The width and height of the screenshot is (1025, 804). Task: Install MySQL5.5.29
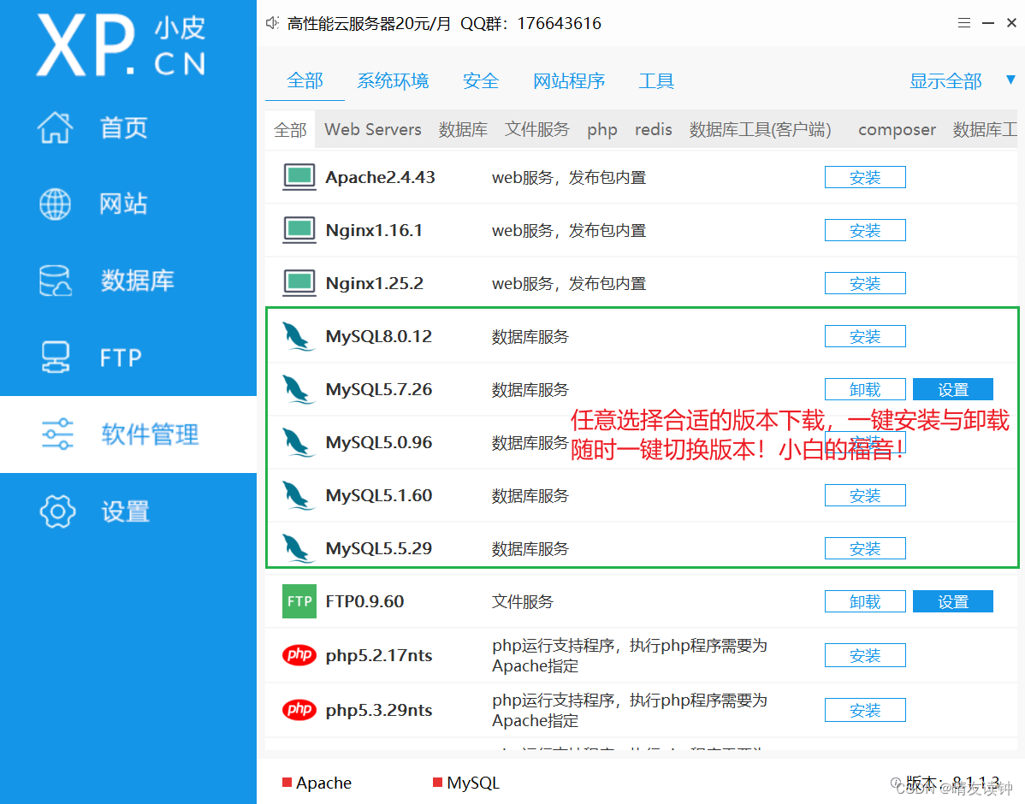click(x=865, y=548)
